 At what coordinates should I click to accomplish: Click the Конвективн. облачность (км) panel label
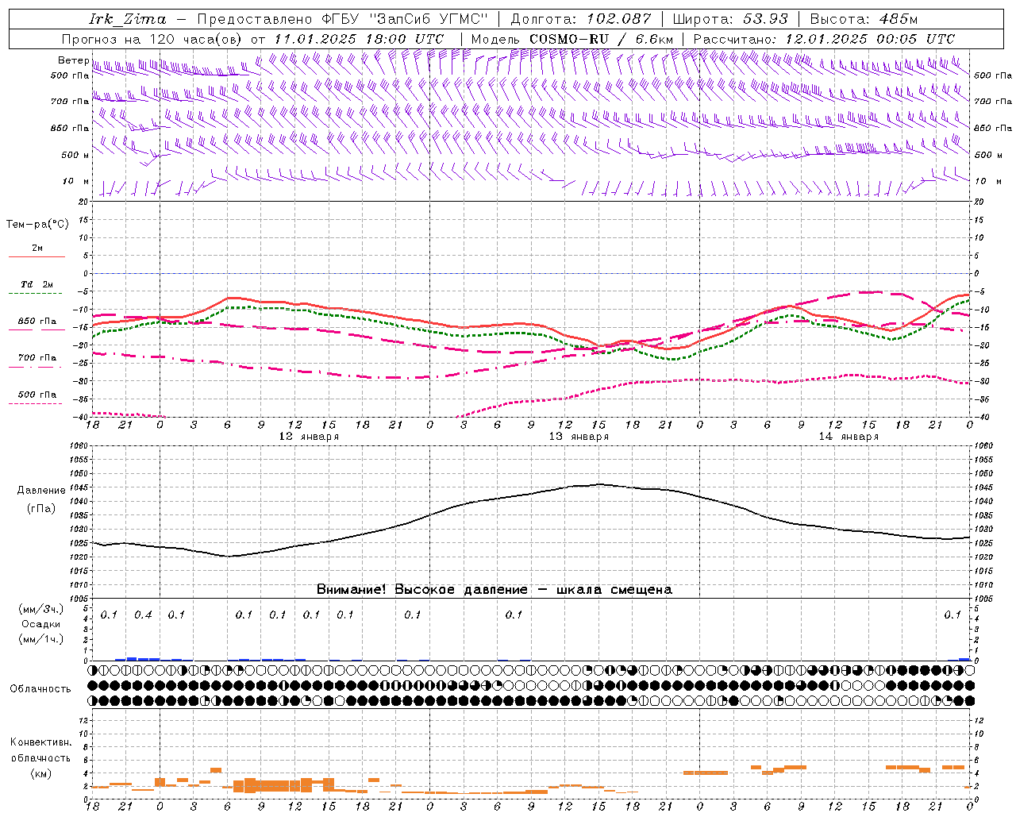40,757
